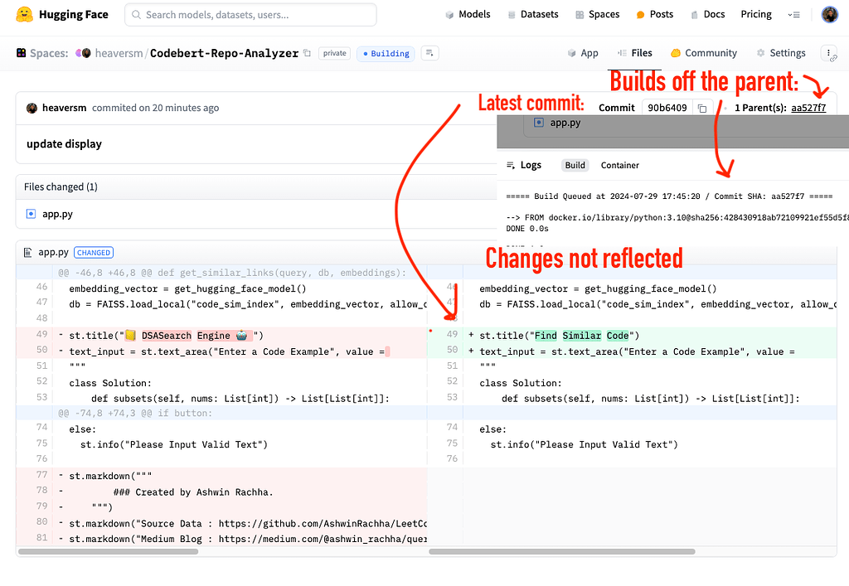Click the Hugging Face logo icon

[22, 14]
